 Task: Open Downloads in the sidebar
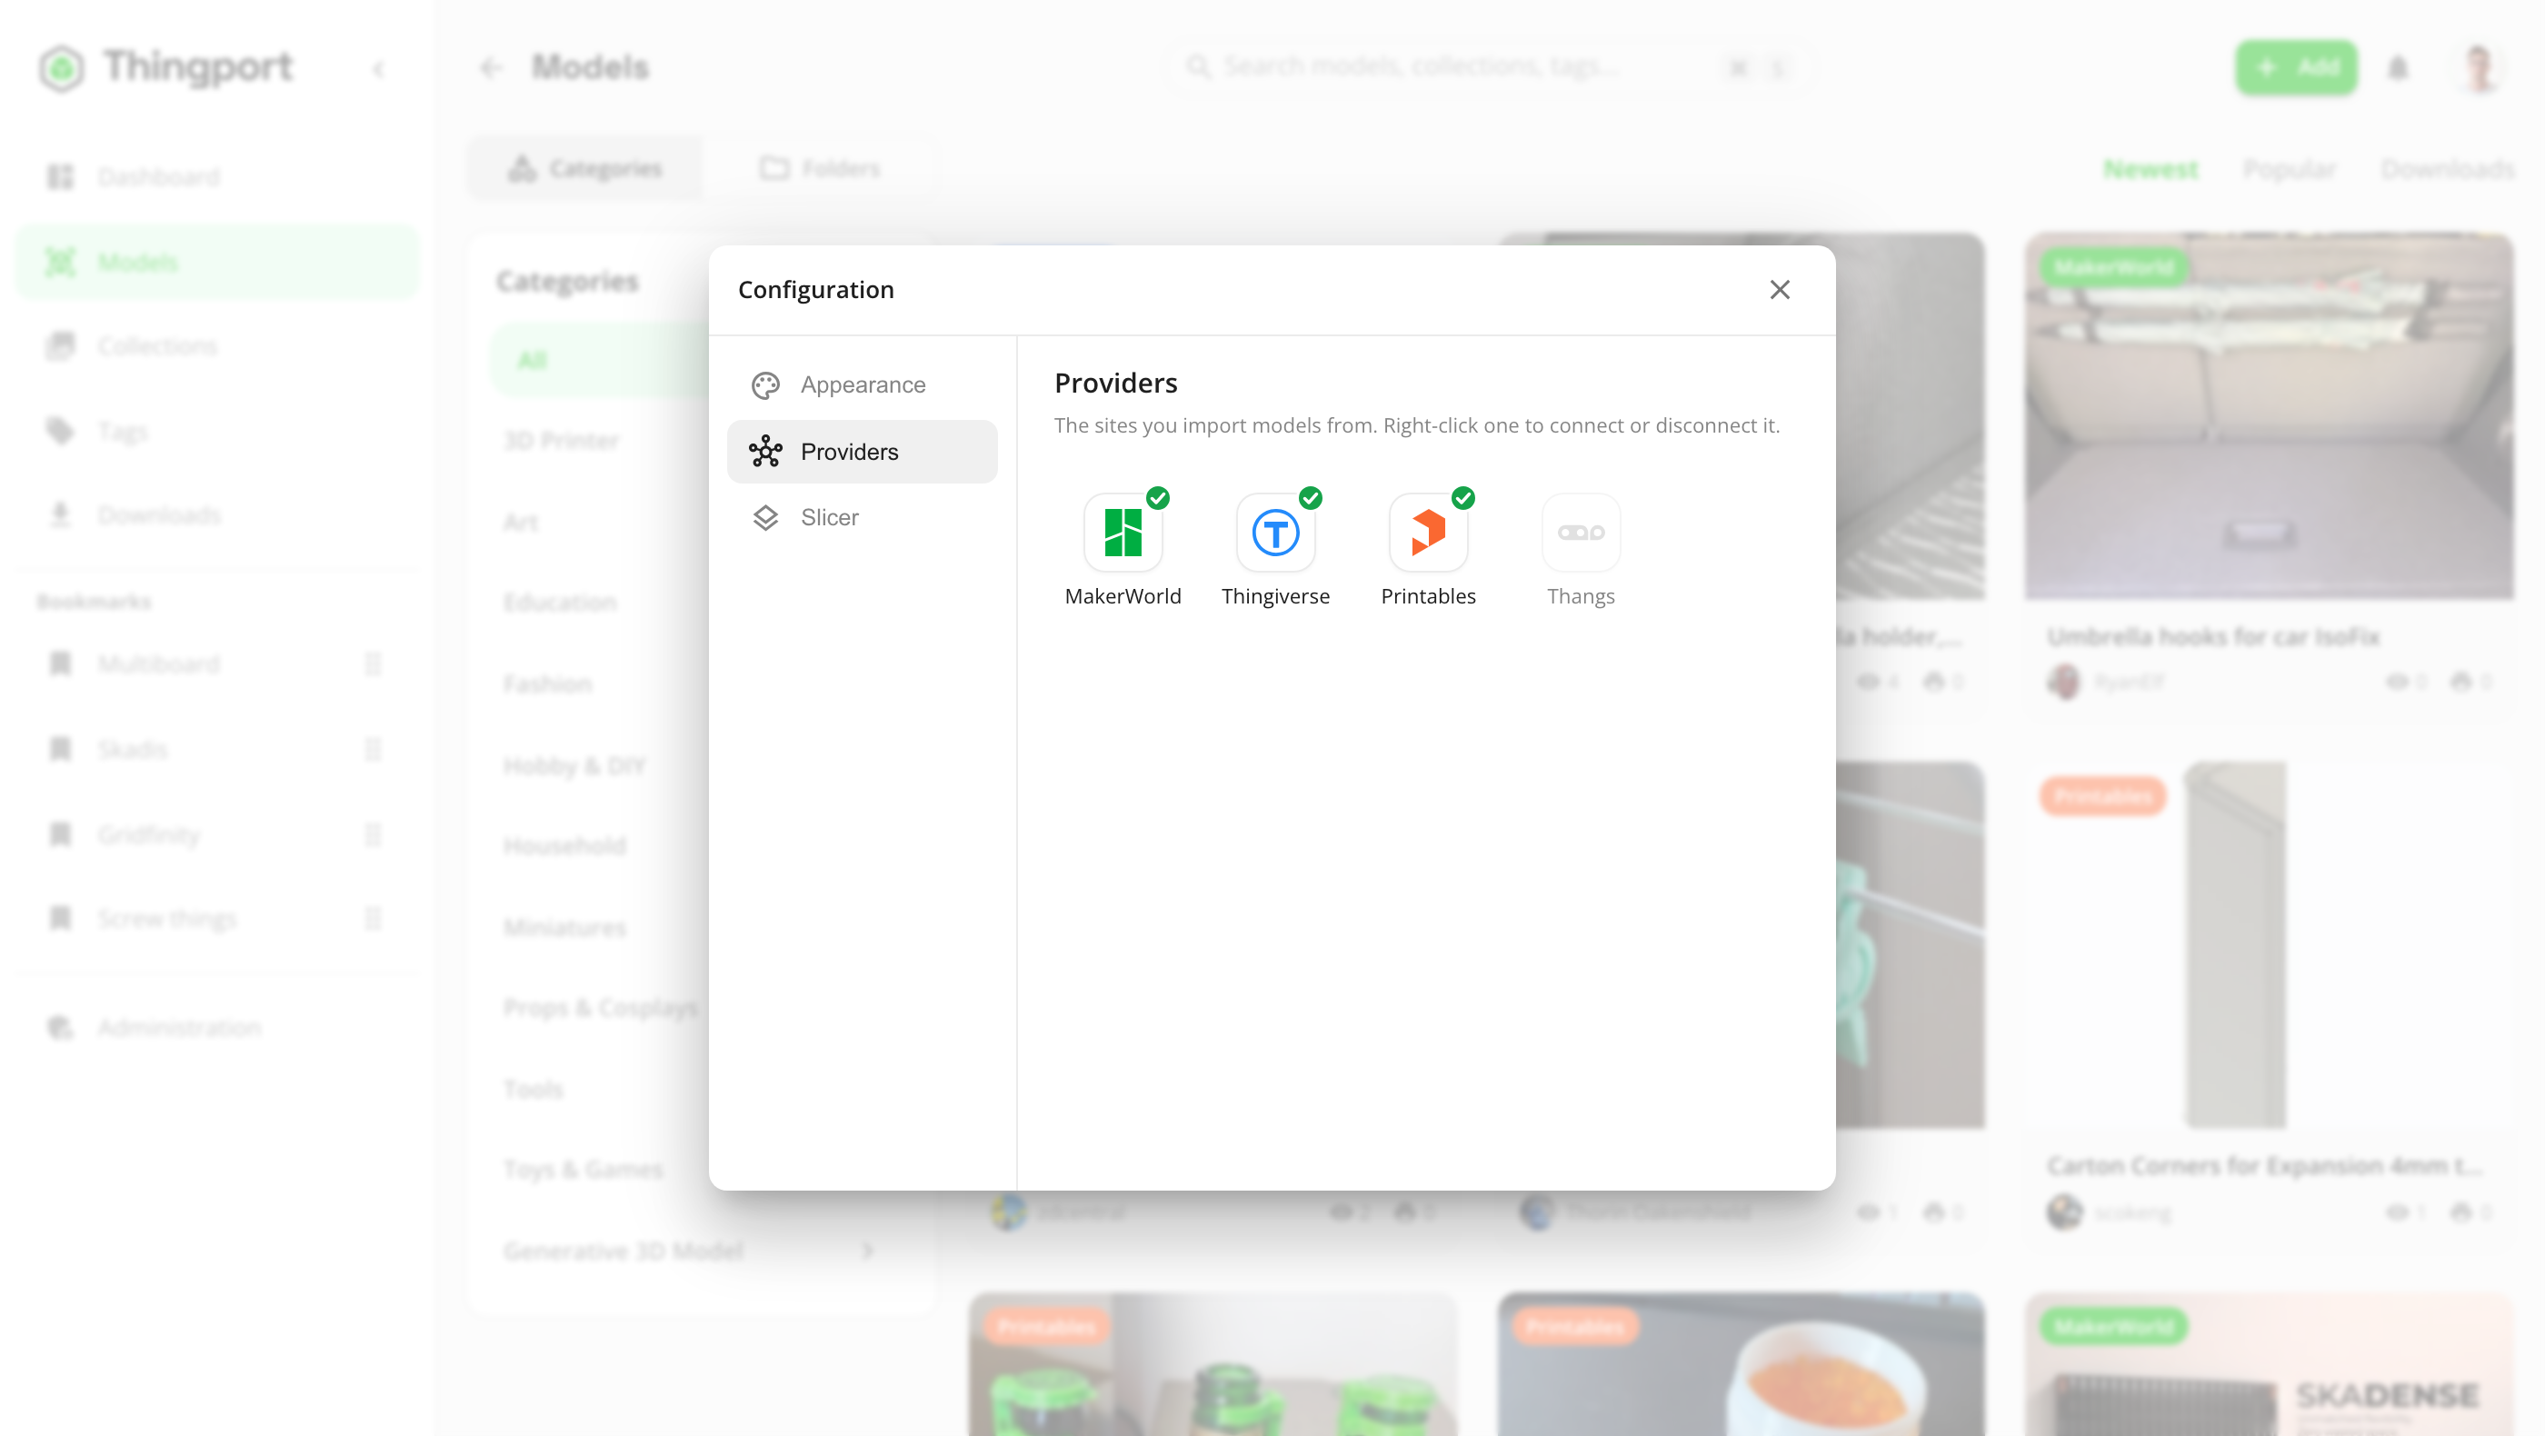click(x=217, y=514)
